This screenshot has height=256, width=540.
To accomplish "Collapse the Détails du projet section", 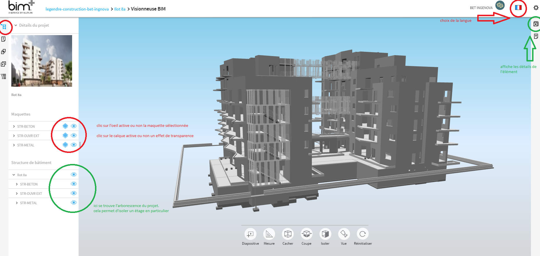I will pyautogui.click(x=16, y=25).
